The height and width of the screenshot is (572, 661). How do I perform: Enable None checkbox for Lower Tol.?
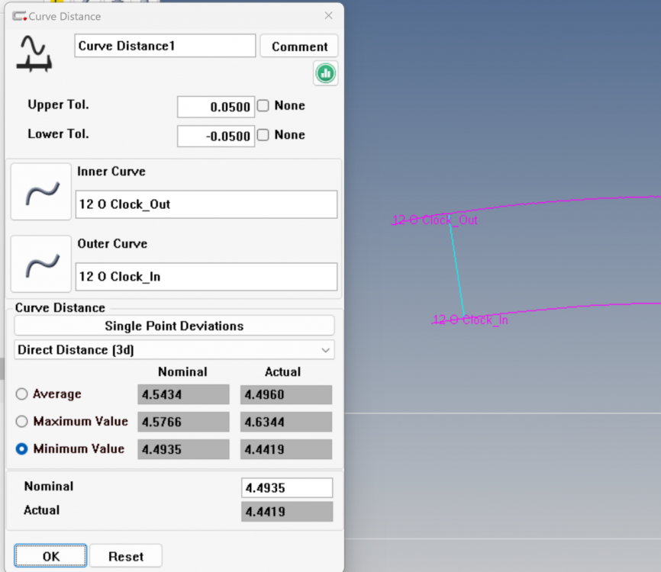click(x=263, y=135)
